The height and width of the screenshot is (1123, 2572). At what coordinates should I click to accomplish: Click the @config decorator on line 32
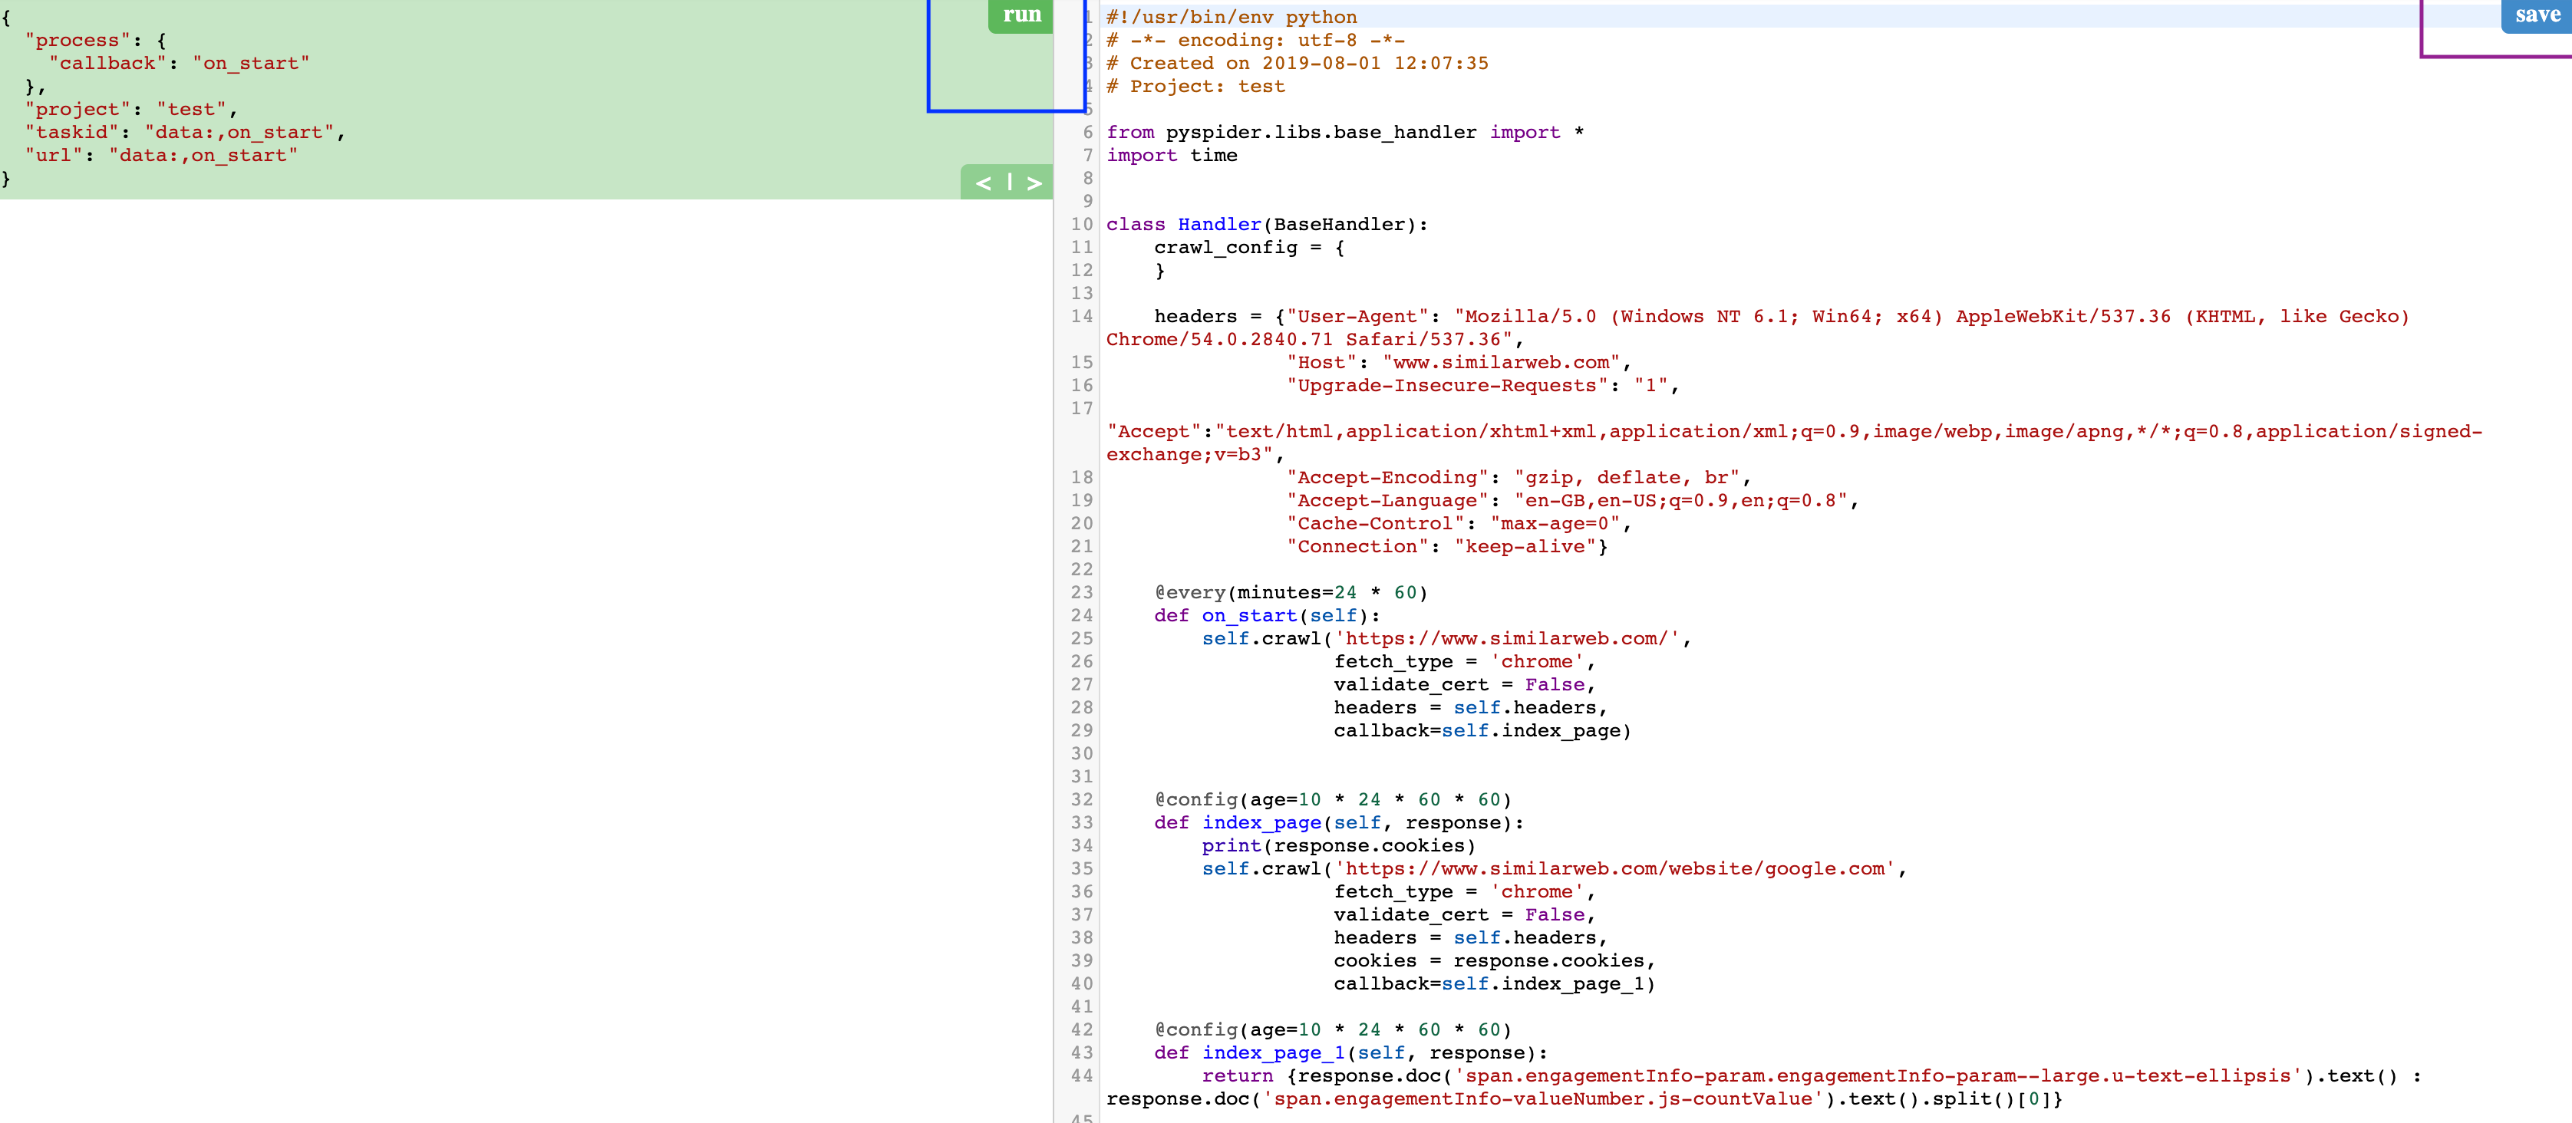click(x=1333, y=799)
